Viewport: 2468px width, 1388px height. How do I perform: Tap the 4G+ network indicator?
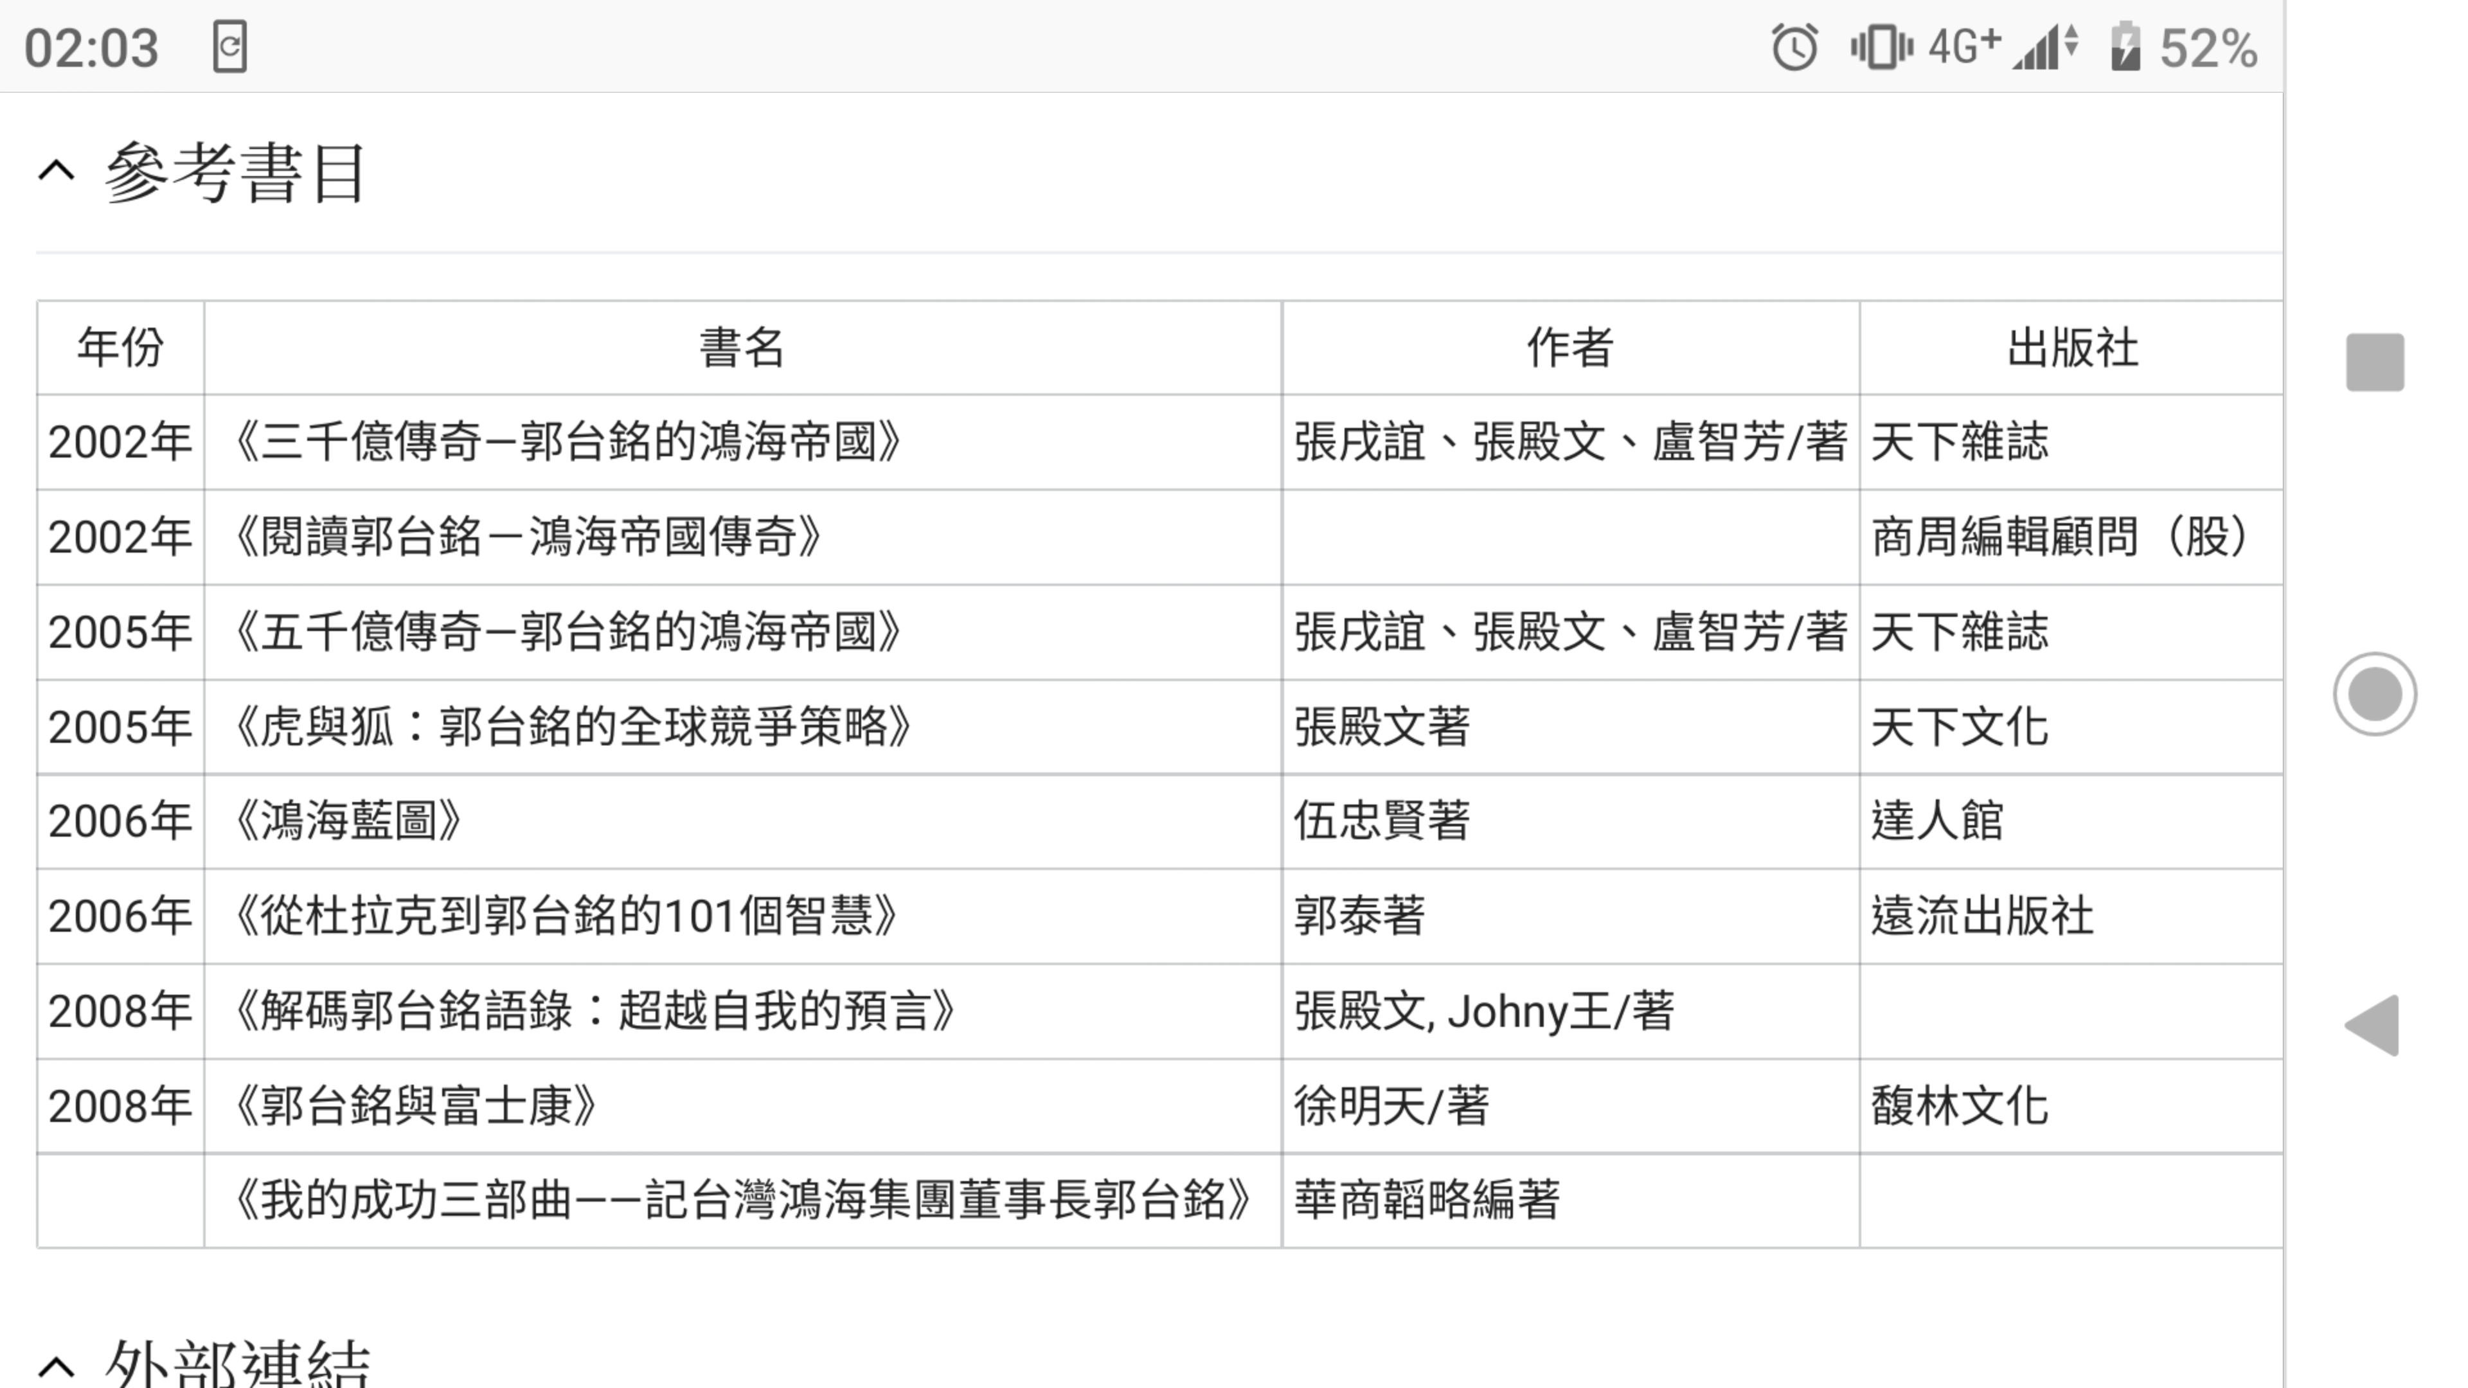1964,46
